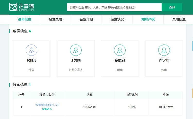Select the 经营状况 tab
This screenshot has height=119, width=193.
117,19
